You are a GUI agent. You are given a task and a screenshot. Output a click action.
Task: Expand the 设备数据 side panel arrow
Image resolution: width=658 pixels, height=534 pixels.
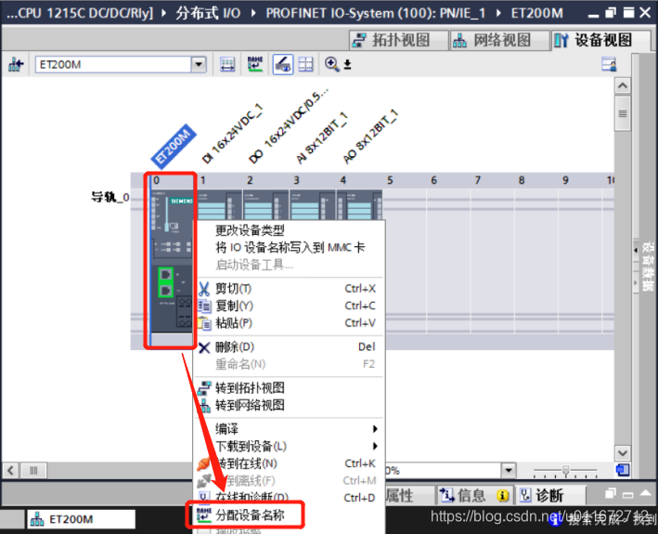(x=636, y=250)
